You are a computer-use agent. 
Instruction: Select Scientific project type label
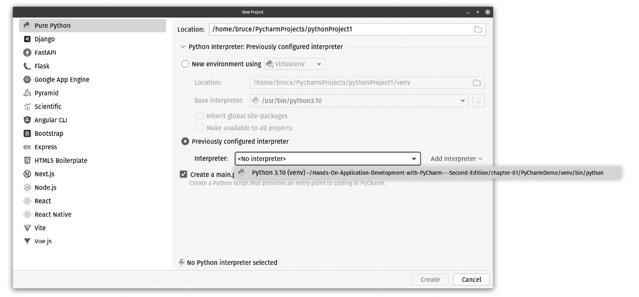[x=48, y=107]
